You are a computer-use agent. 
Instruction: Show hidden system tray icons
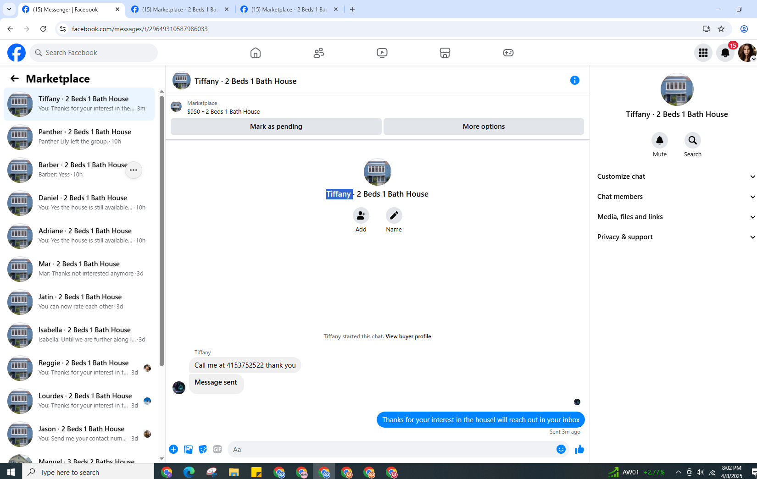(x=678, y=472)
